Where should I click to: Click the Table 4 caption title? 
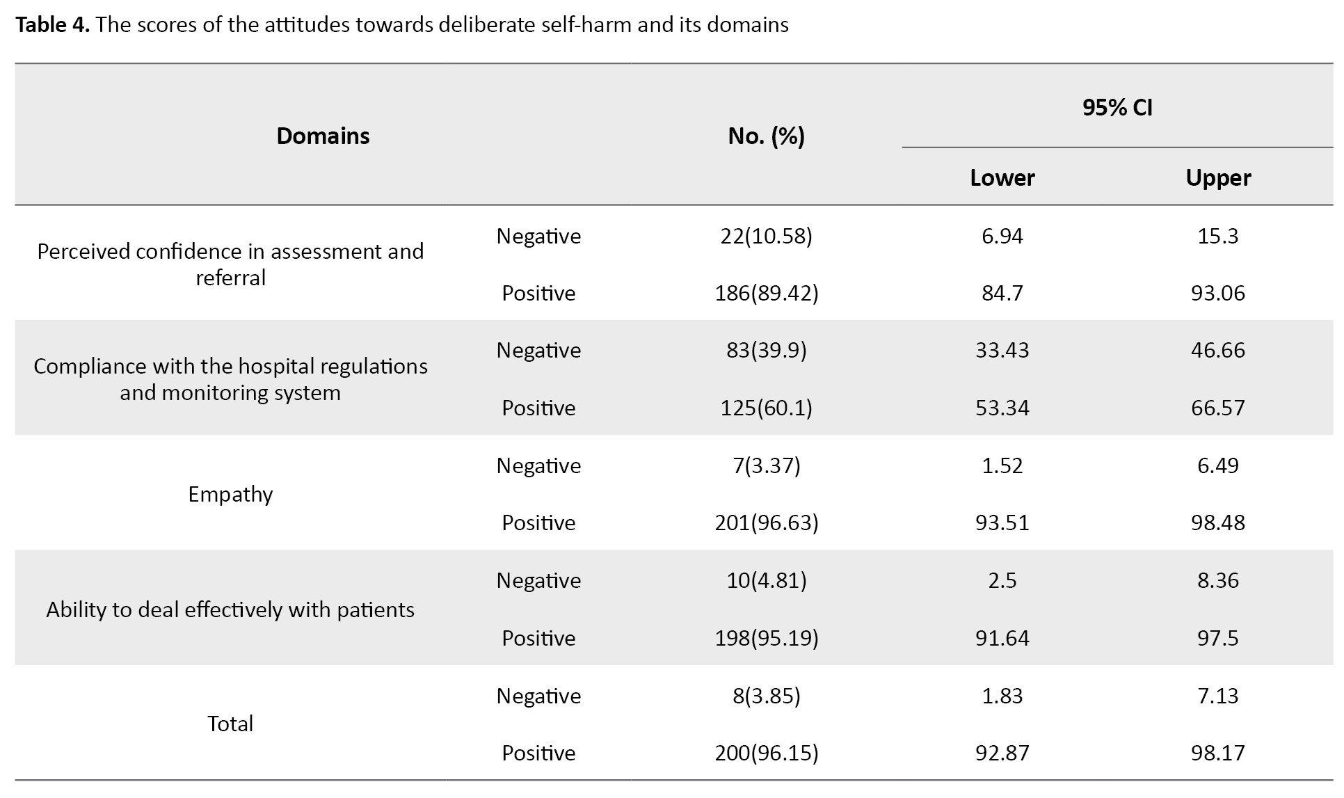402,25
